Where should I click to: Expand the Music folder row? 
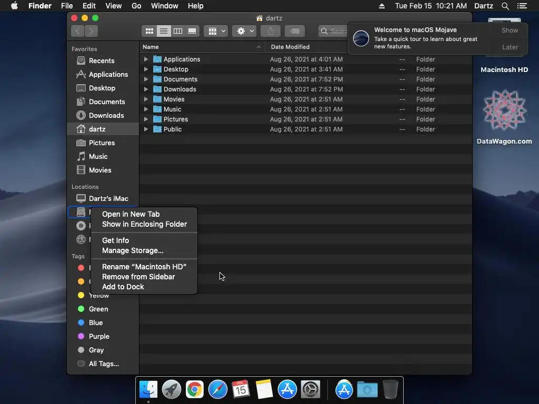pos(146,109)
